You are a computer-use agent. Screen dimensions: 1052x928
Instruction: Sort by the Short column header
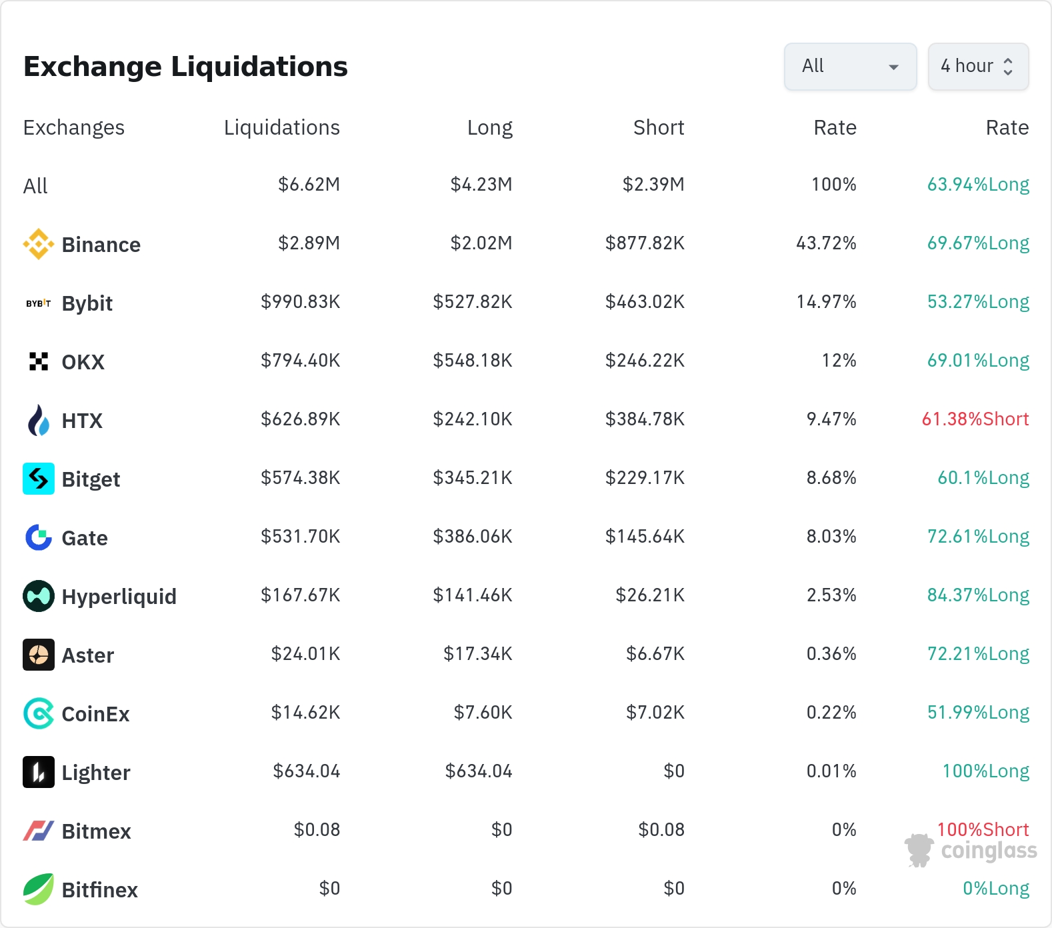(x=658, y=127)
